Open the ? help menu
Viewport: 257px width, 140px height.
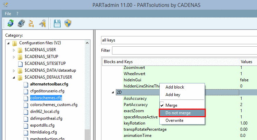click(17, 14)
